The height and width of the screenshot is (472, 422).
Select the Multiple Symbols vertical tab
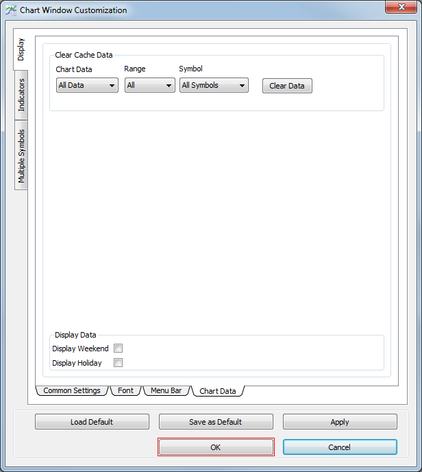(21, 156)
